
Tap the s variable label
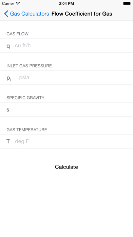[x=8, y=110]
